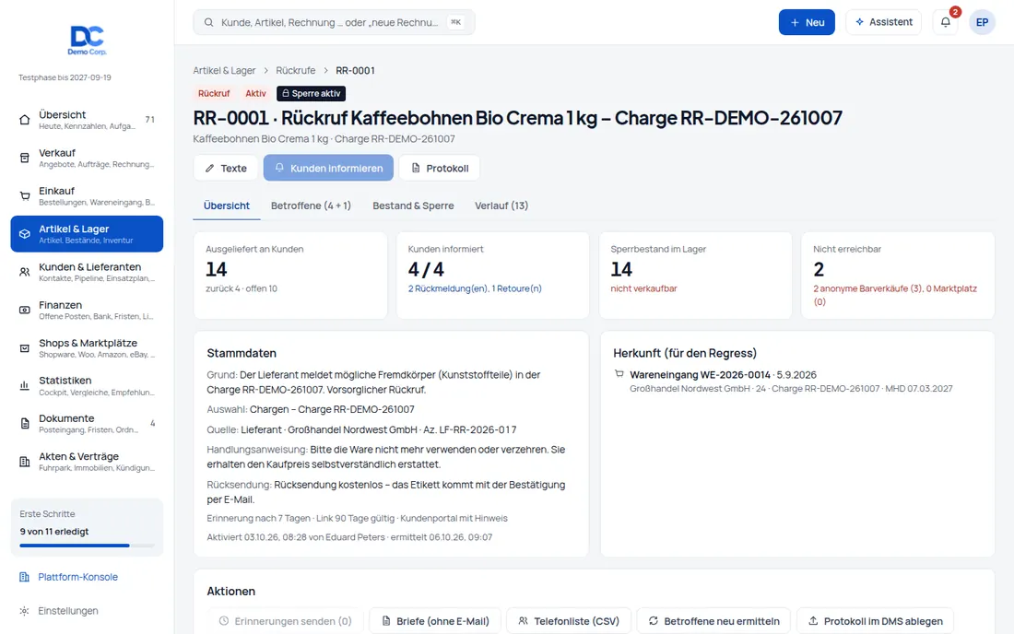1014x634 pixels.
Task: Click the search magnifier icon
Action: pos(209,22)
